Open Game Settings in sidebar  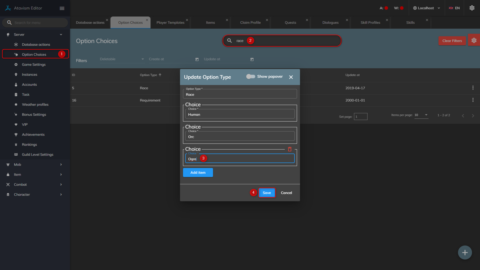tap(34, 64)
